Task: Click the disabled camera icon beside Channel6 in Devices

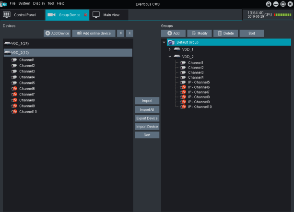Action: [14, 89]
